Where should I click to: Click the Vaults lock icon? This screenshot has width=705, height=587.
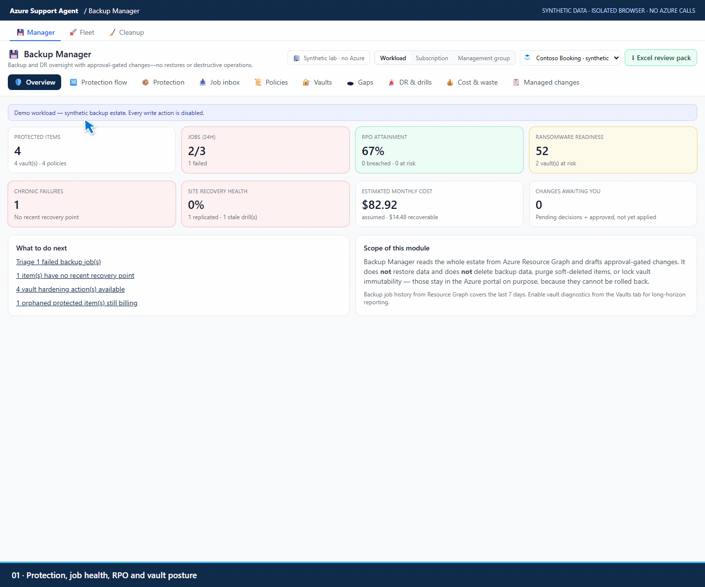306,82
